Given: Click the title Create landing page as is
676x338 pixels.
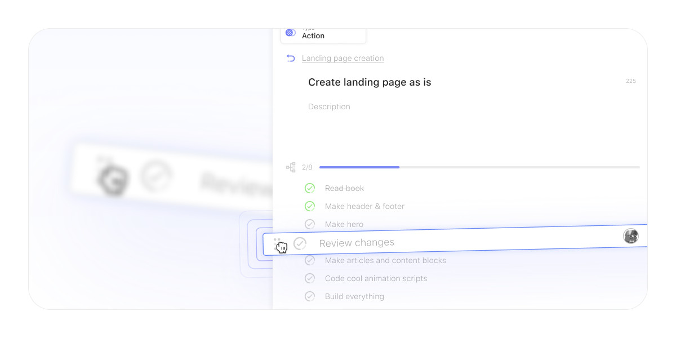Looking at the screenshot, I should tap(370, 82).
